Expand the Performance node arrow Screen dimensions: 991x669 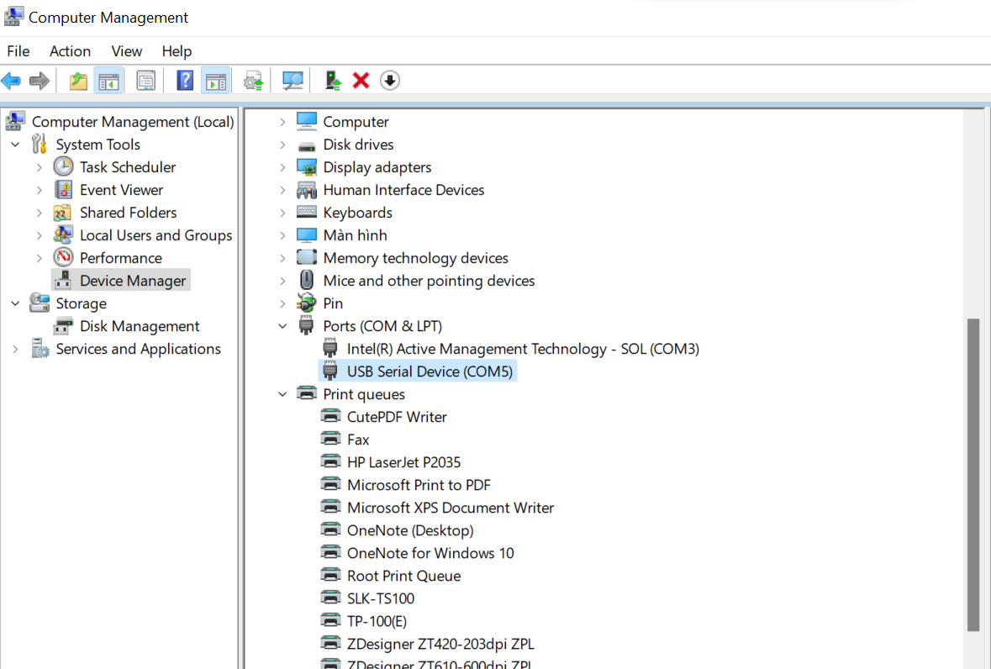tap(40, 258)
